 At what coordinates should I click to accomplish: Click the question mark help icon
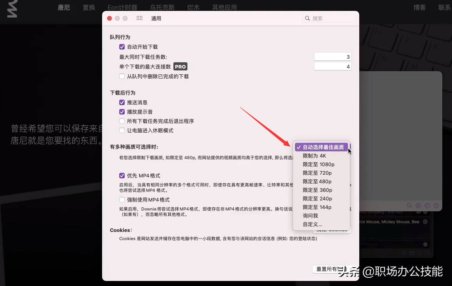pos(436,205)
